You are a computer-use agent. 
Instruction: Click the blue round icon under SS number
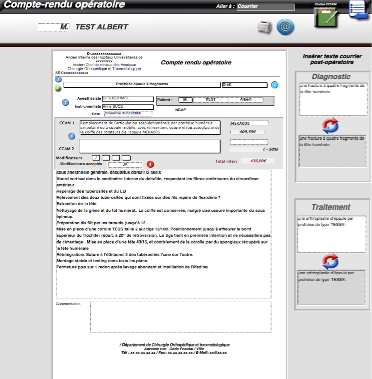coord(58,79)
